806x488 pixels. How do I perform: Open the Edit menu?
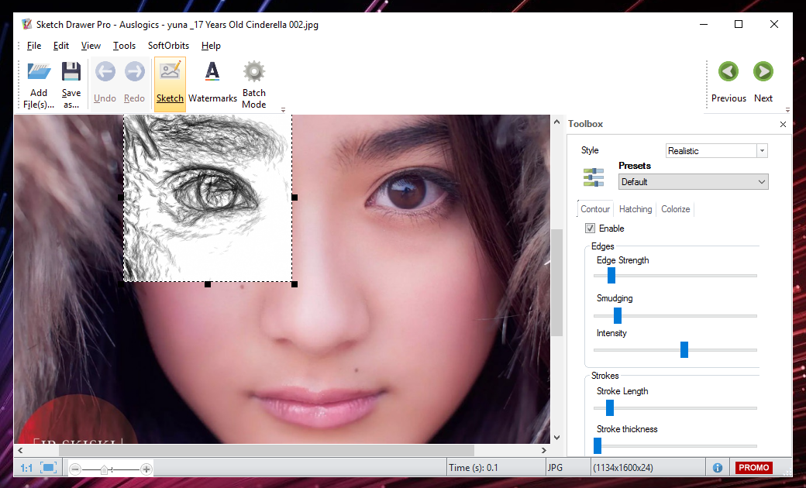click(x=60, y=46)
